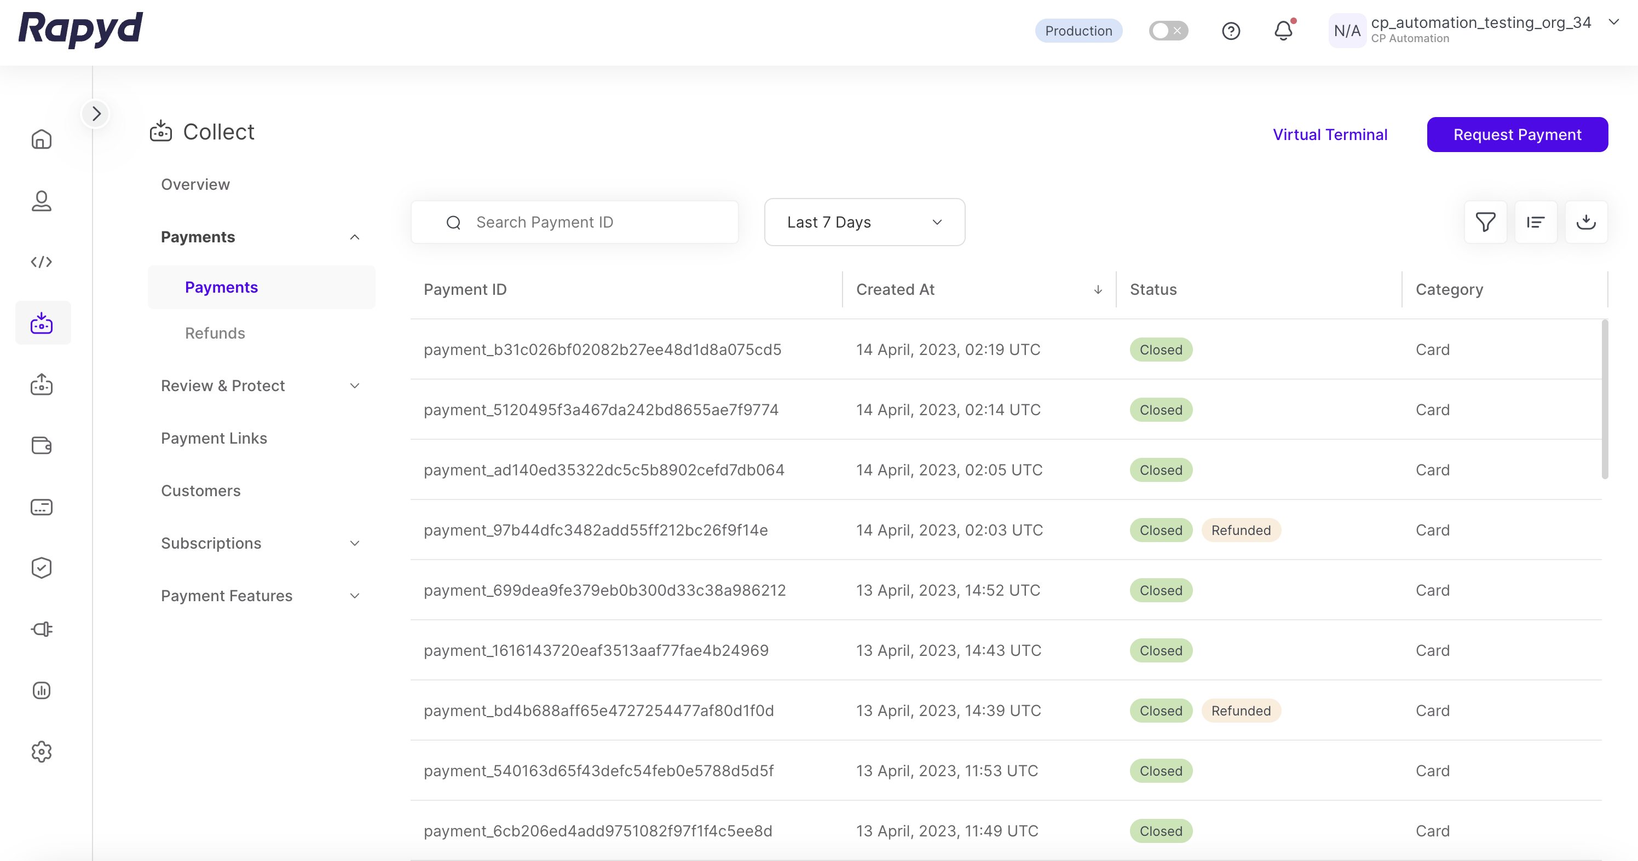Open the Virtual Terminal link
1638x861 pixels.
1330,135
